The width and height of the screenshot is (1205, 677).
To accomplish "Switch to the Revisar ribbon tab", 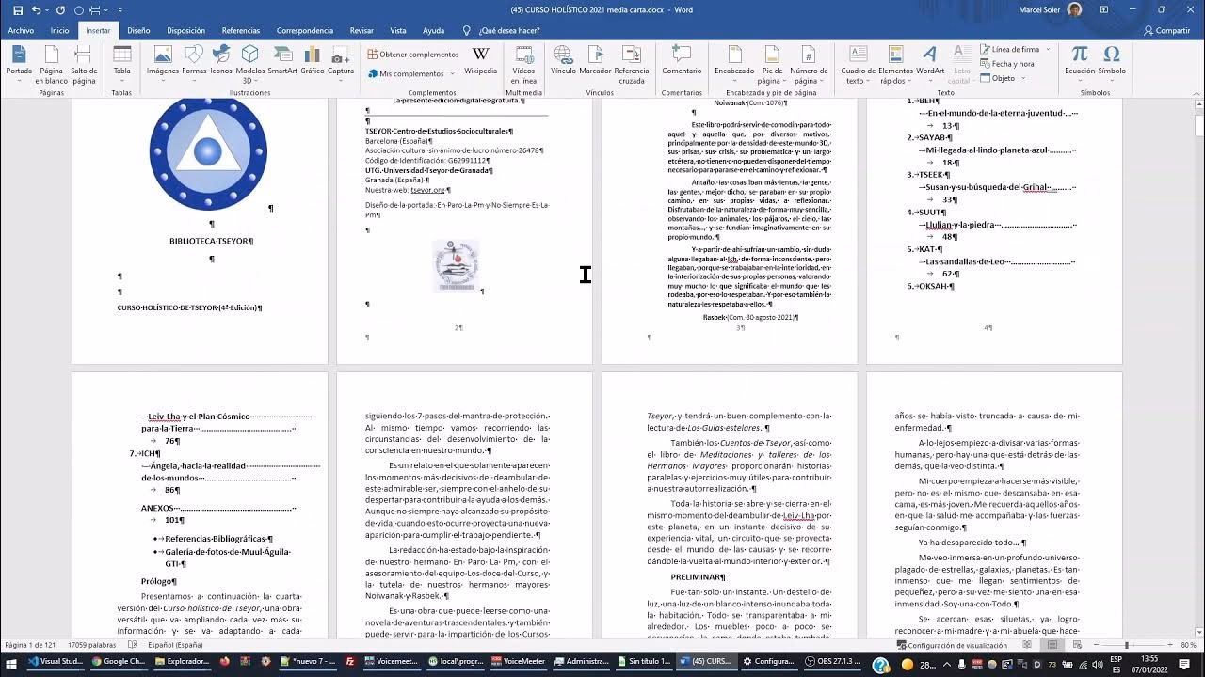I will [x=362, y=30].
